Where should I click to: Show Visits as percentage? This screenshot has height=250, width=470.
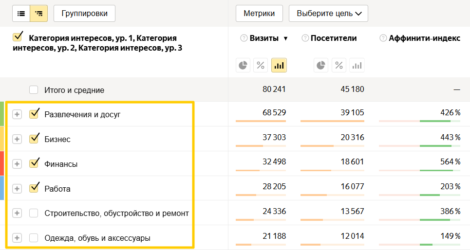click(x=261, y=65)
